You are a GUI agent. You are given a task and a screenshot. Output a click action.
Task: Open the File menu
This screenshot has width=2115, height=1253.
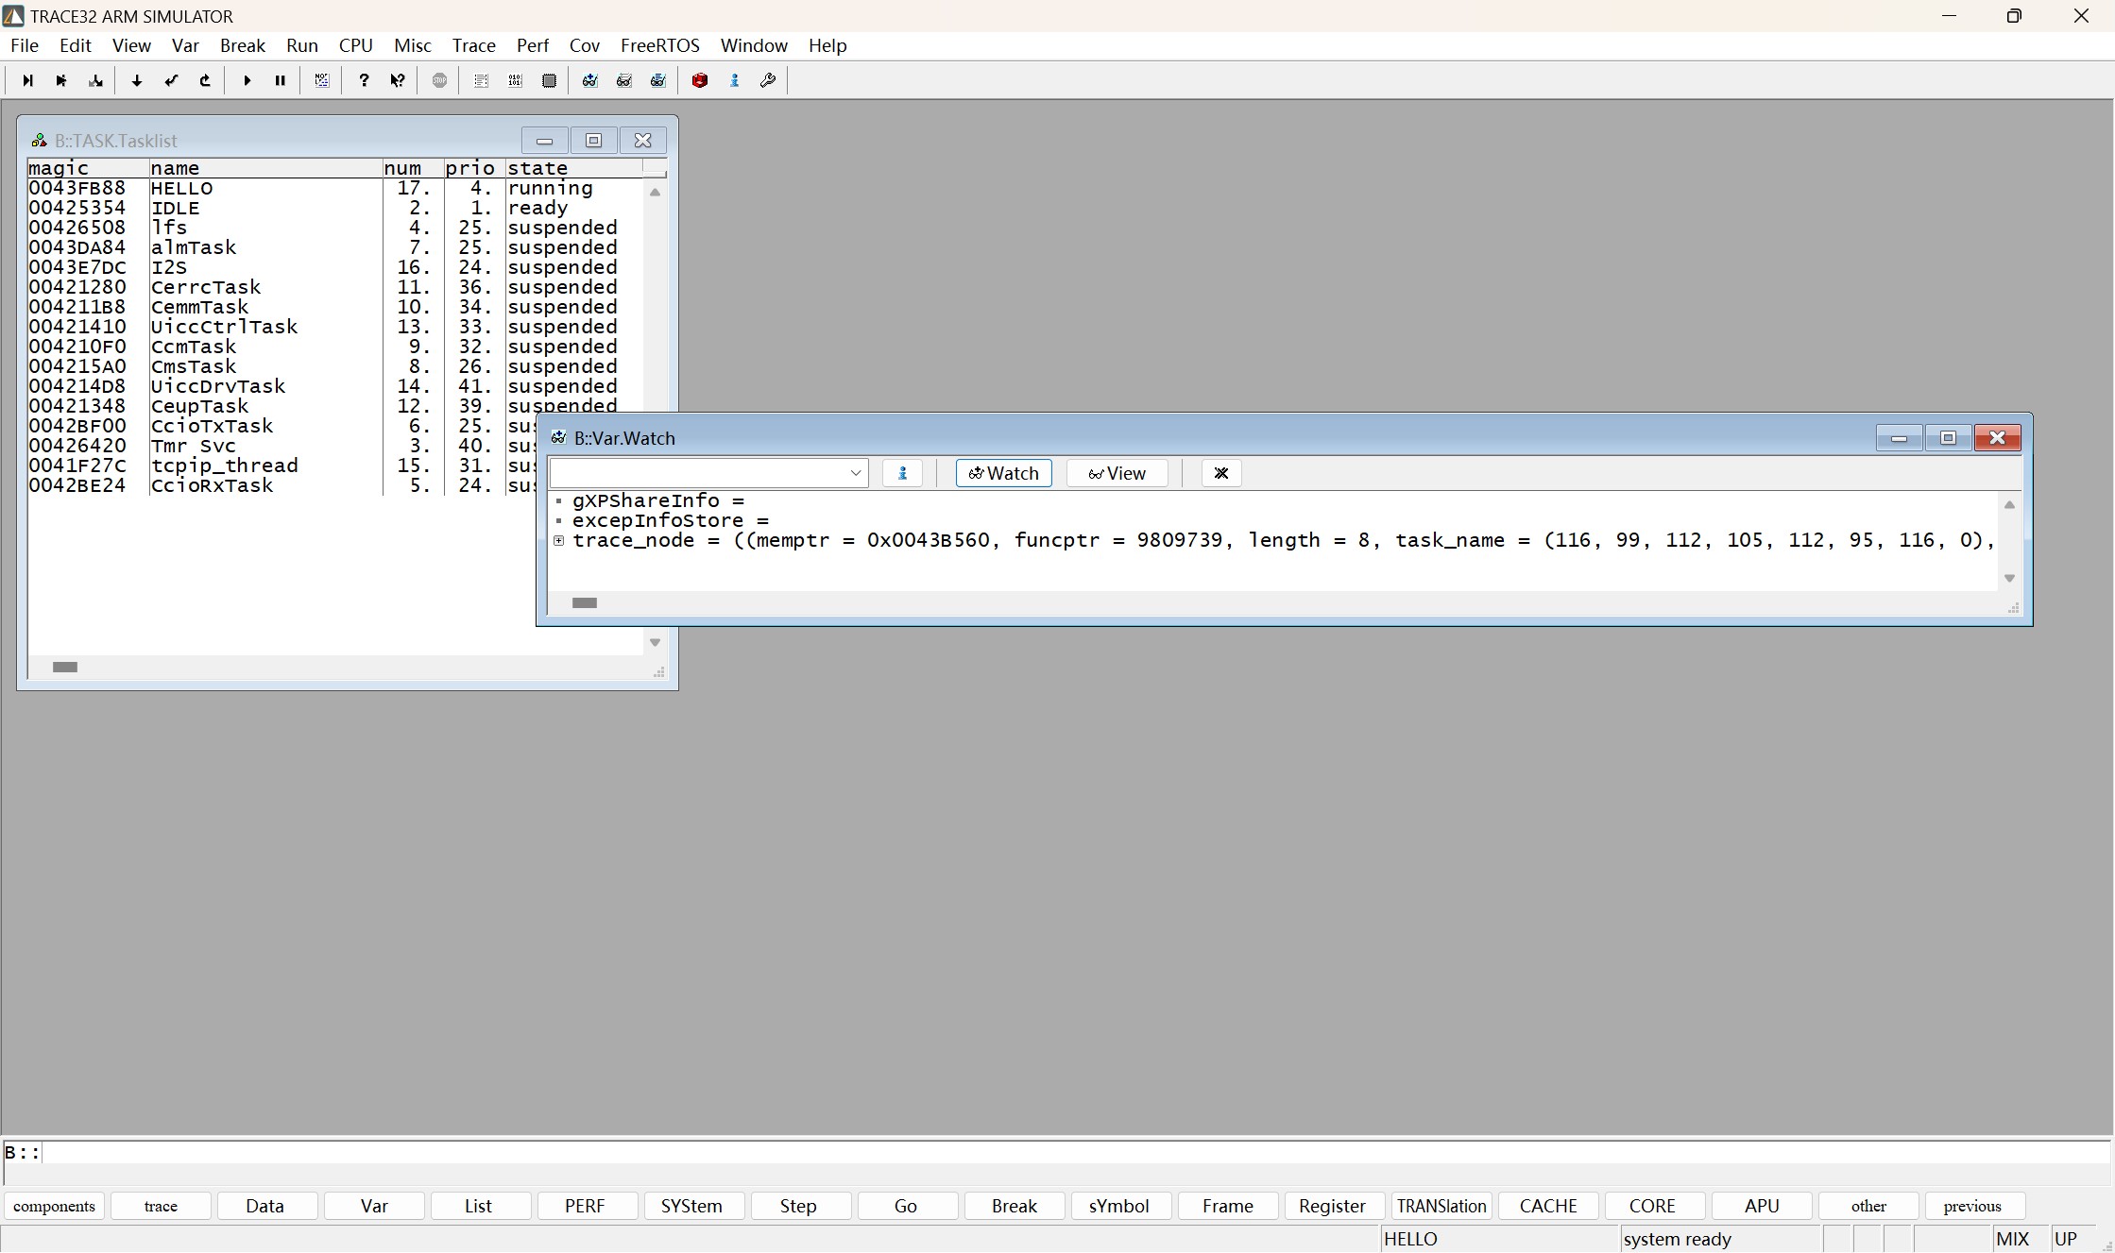click(x=25, y=45)
